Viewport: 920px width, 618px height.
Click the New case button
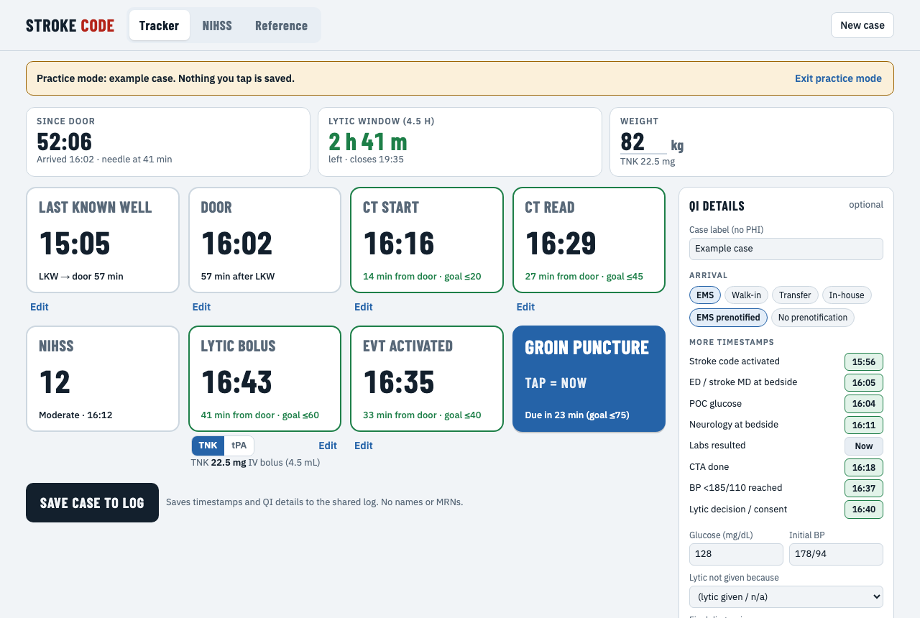(862, 25)
